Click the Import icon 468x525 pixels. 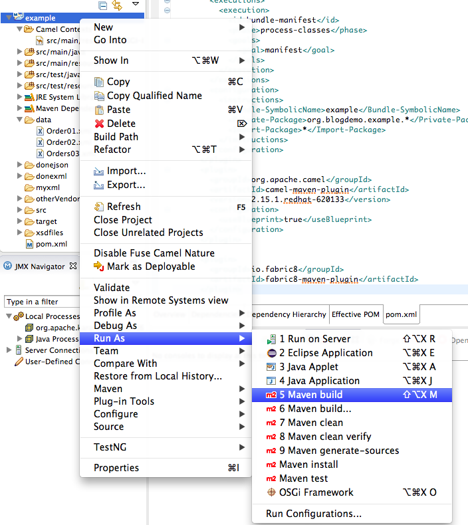[98, 171]
